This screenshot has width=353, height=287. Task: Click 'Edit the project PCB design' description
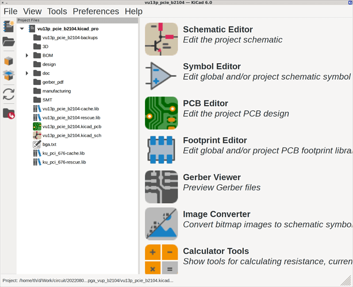point(236,114)
